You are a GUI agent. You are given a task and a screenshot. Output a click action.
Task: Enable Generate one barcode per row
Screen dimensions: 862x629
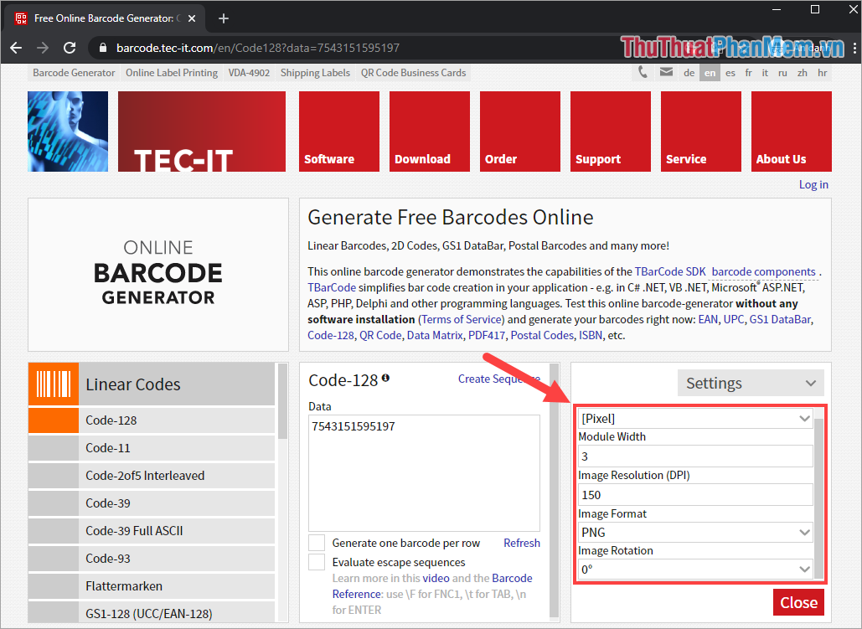pos(316,543)
